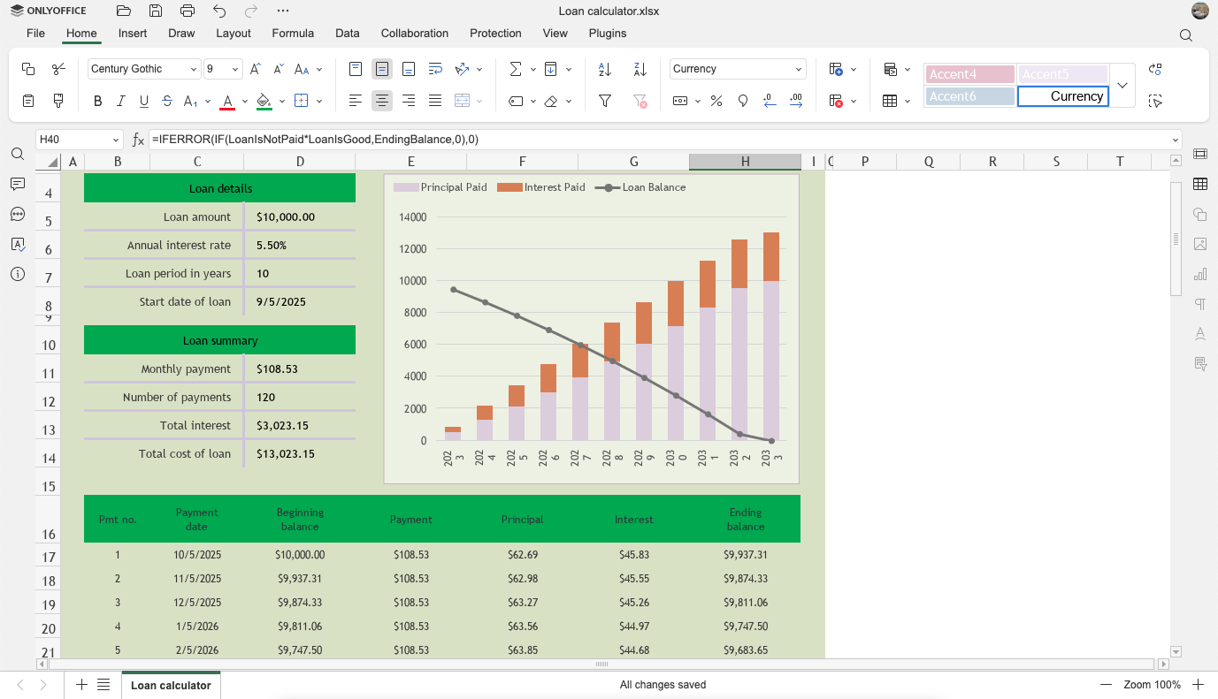Undo the last action
This screenshot has height=699, width=1218.
(x=219, y=11)
